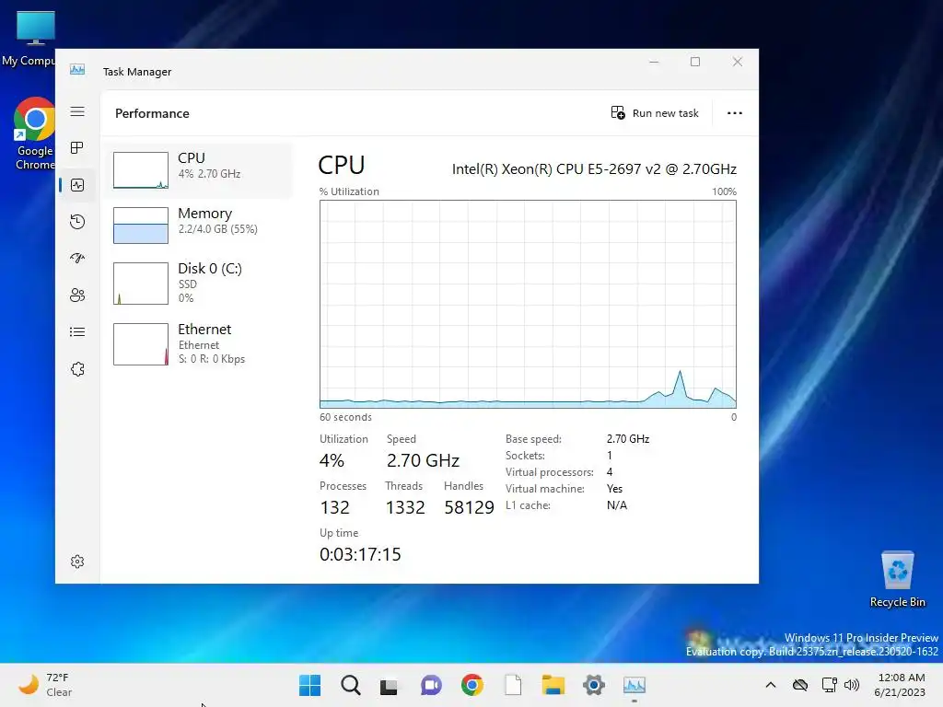Open the Chat app on taskbar

pyautogui.click(x=431, y=685)
